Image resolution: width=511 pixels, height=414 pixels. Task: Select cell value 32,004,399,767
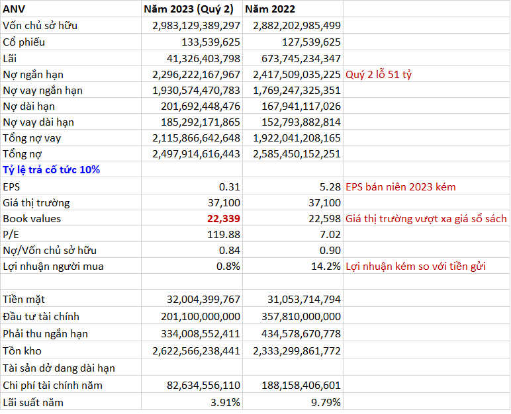coord(203,300)
